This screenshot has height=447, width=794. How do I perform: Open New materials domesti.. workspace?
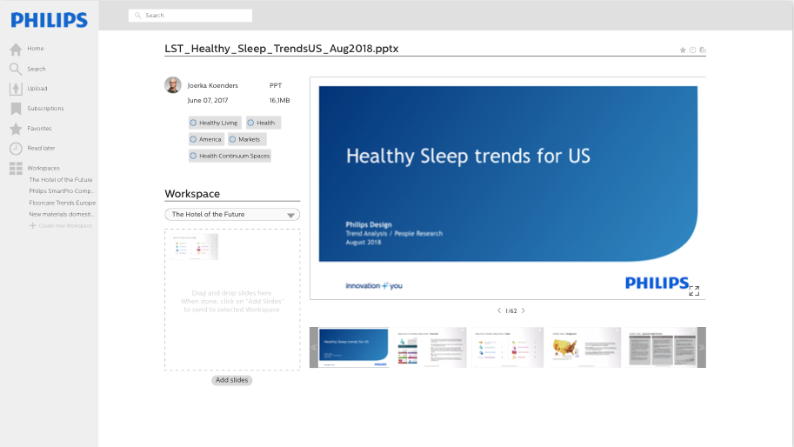(x=61, y=214)
